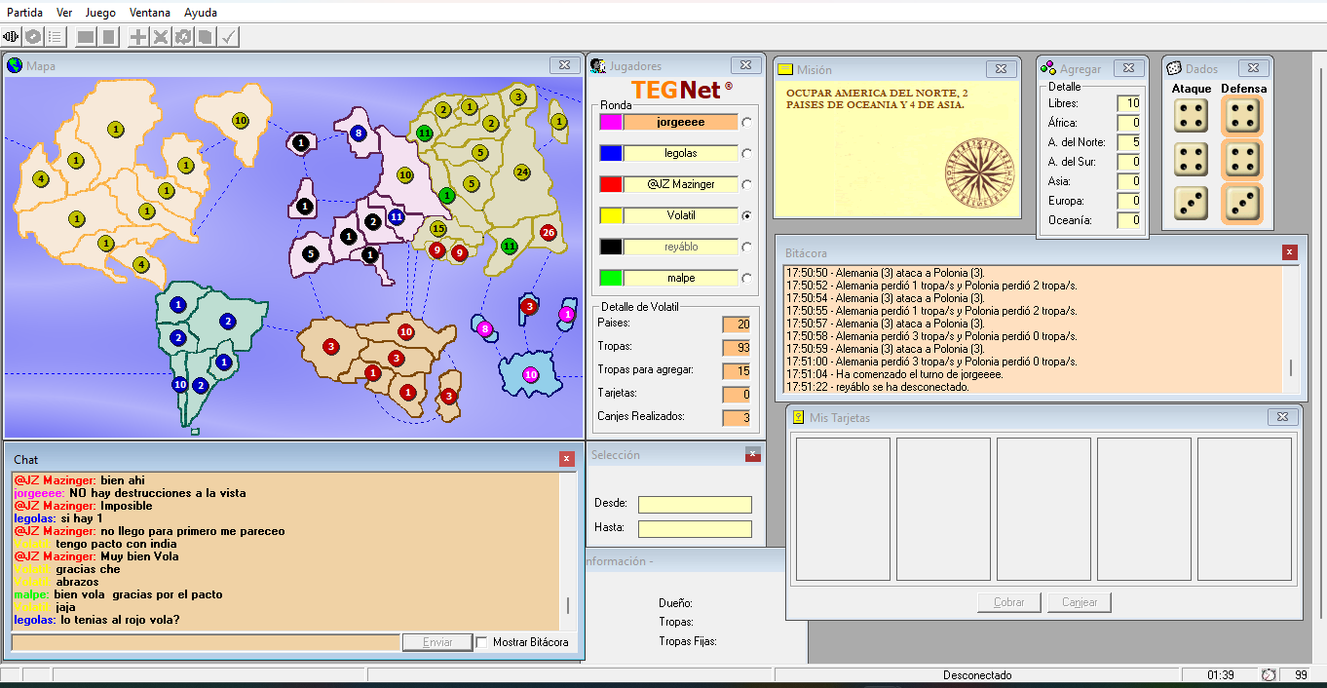Click the log line 'reyáblo se ha desconectado'
This screenshot has width=1327, height=688.
pos(878,387)
